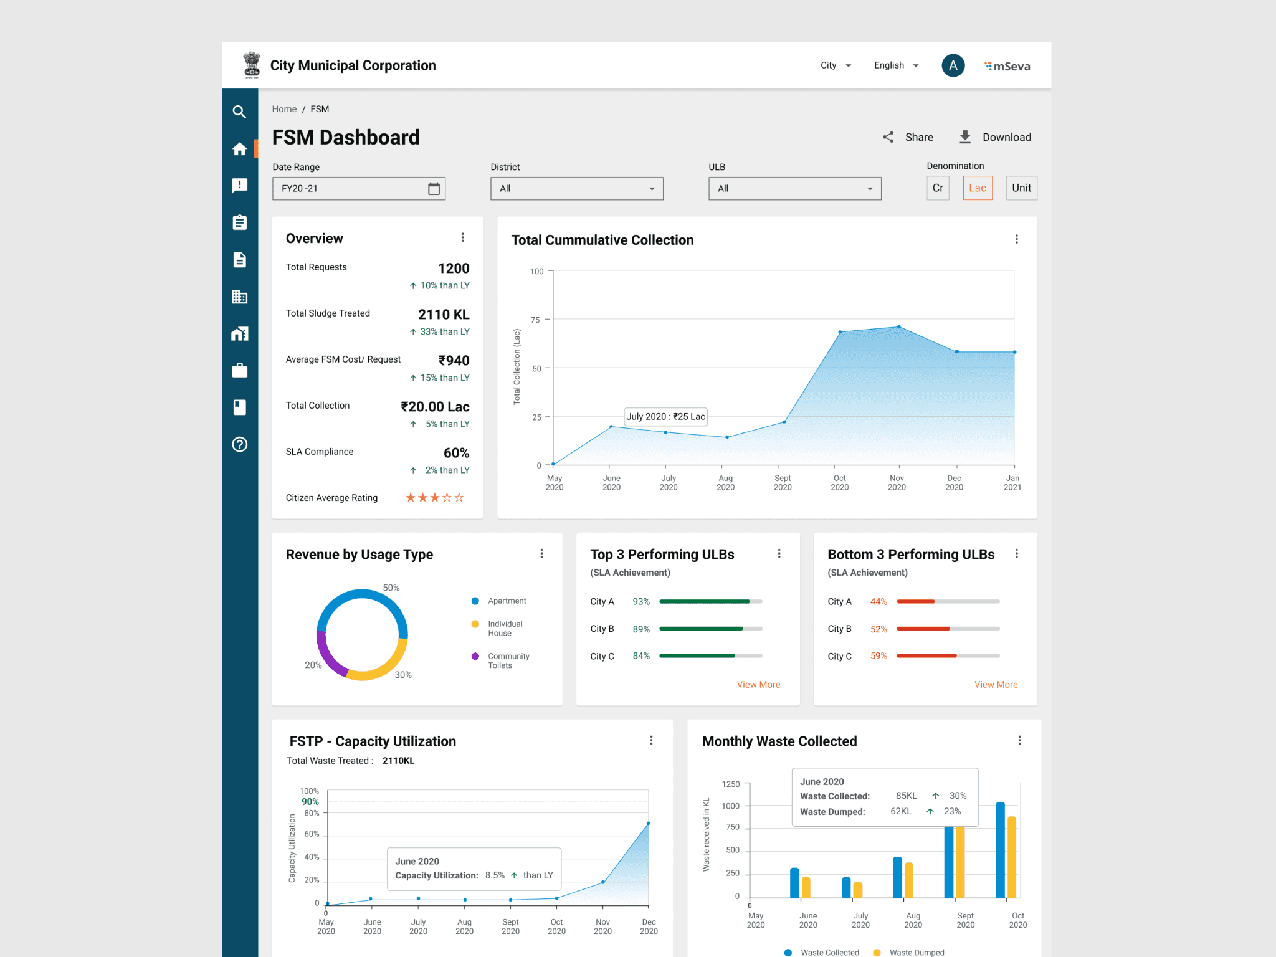Open the home icon in sidebar
The image size is (1276, 957).
point(239,149)
